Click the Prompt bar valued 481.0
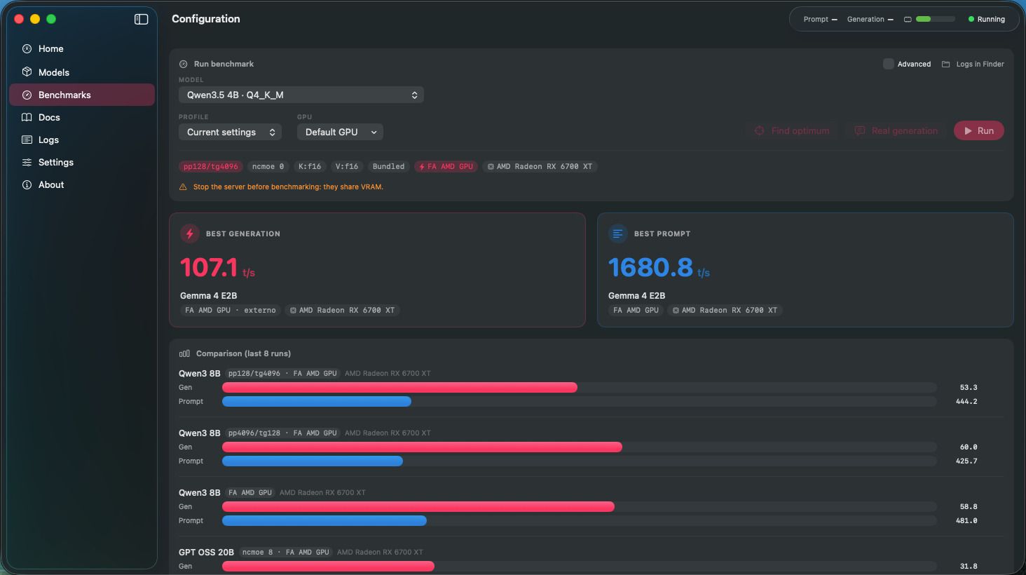 324,520
